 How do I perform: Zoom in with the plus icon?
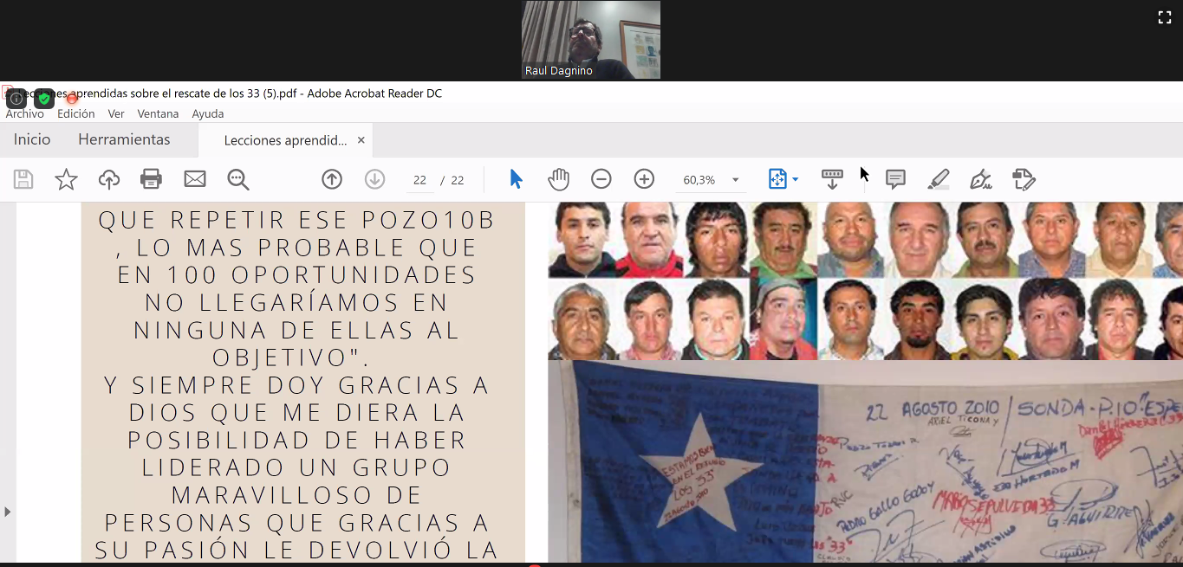pyautogui.click(x=644, y=179)
